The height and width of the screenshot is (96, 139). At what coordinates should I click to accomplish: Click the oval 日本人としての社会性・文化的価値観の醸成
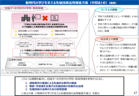click(x=71, y=64)
